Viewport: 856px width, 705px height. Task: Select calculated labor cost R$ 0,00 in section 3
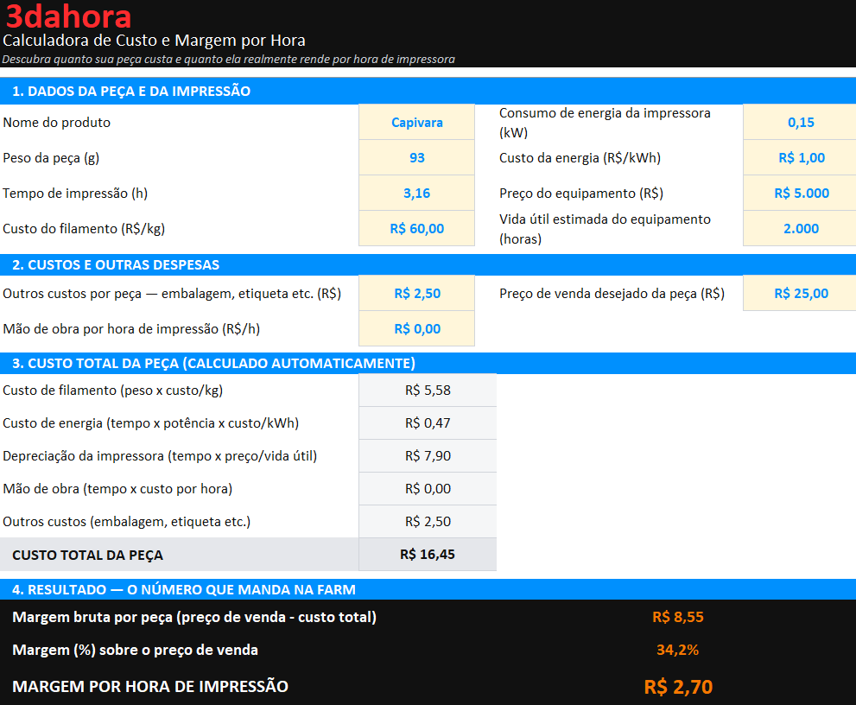(x=428, y=489)
